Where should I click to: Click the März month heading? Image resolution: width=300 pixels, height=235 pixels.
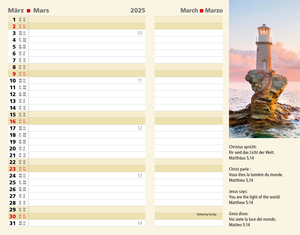16,11
